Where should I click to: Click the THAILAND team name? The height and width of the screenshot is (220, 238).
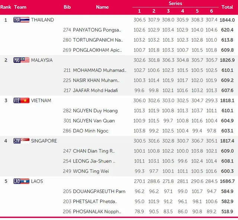42,20
